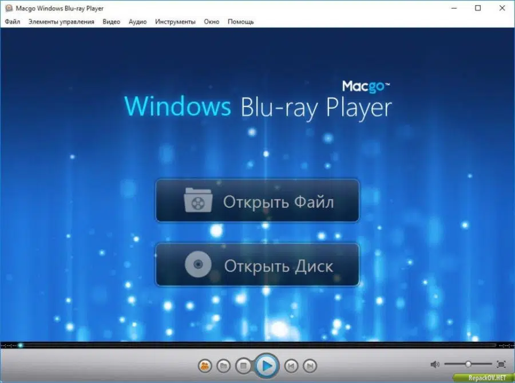Image resolution: width=515 pixels, height=383 pixels.
Task: Click the playback progress bar
Action: point(257,345)
